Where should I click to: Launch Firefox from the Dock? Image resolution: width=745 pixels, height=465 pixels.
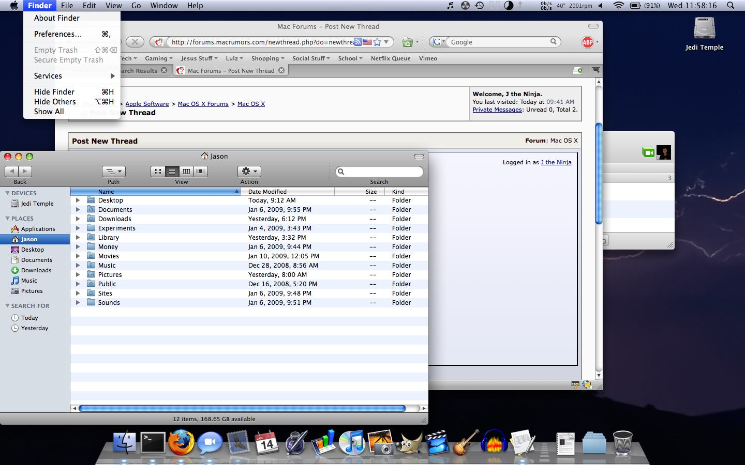[181, 443]
